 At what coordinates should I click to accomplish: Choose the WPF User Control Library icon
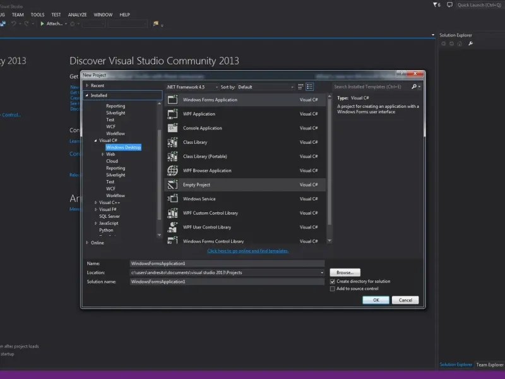pos(172,227)
